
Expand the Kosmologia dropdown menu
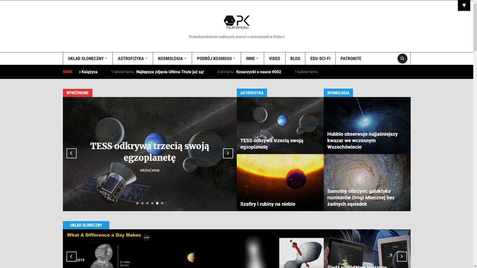172,58
